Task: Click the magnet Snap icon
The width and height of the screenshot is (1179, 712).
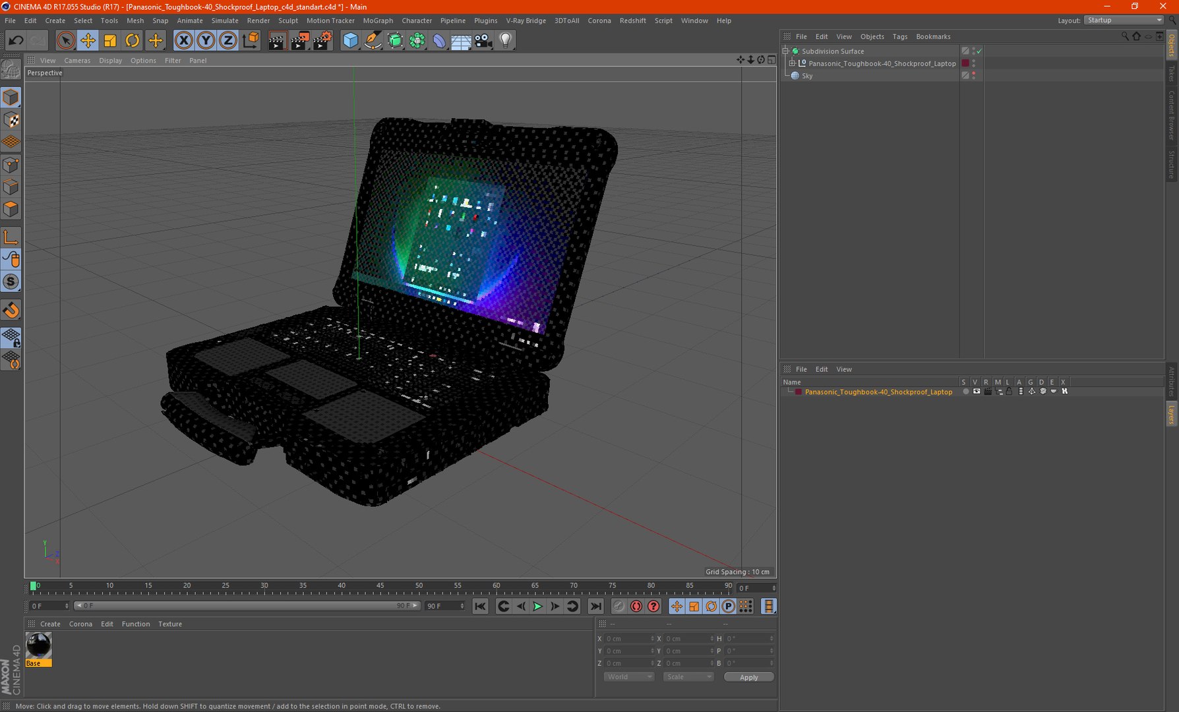Action: point(11,310)
